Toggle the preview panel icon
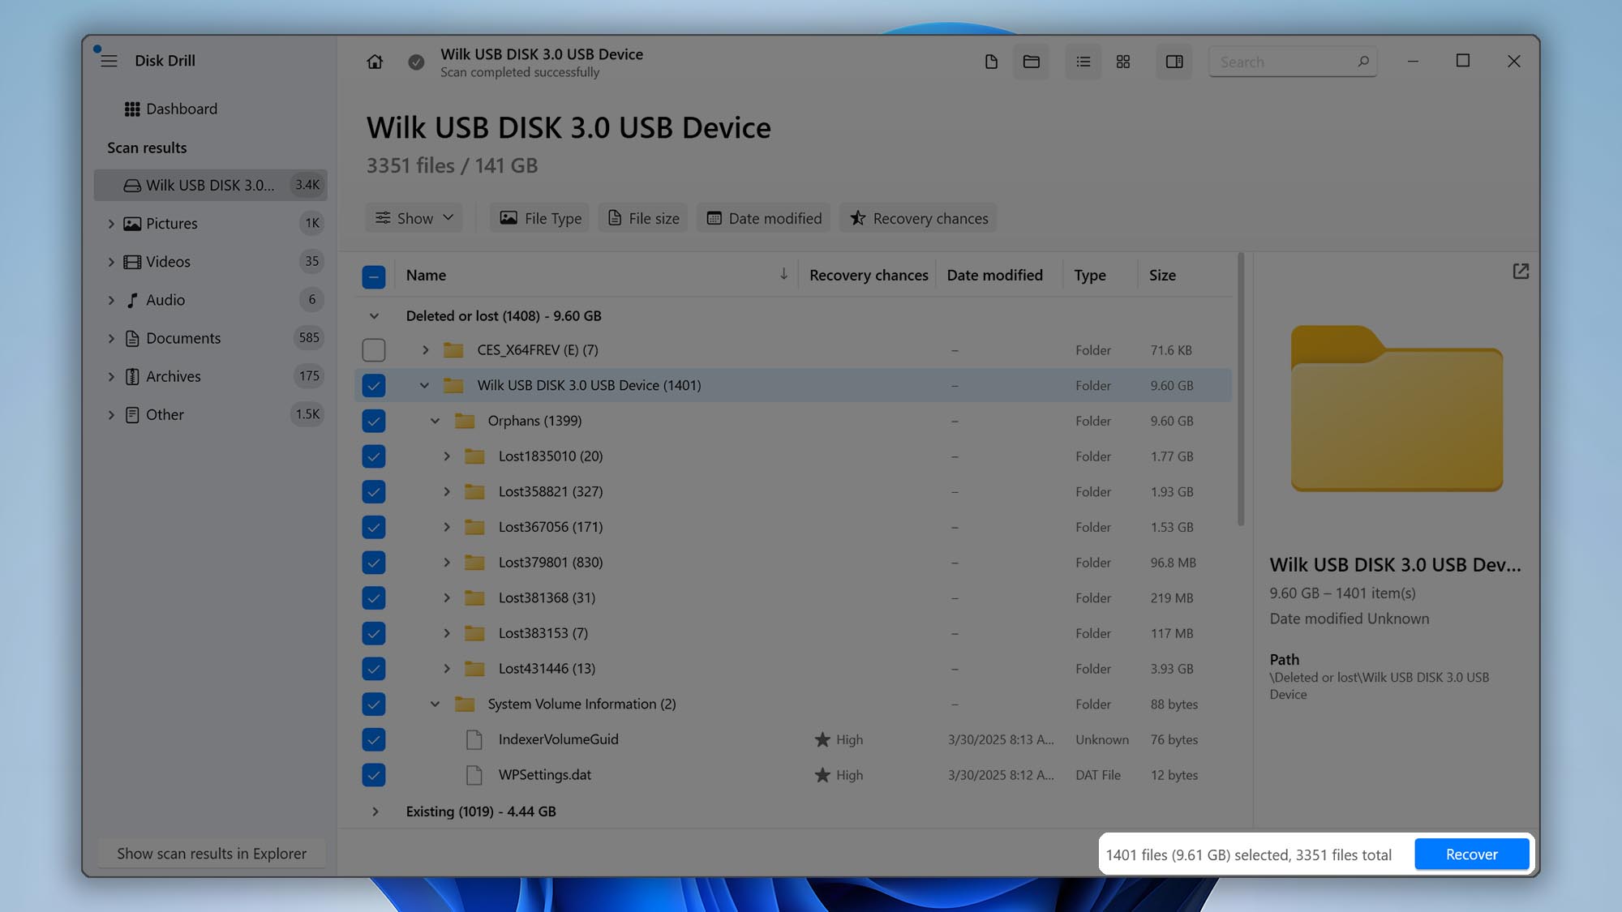Viewport: 1622px width, 912px height. tap(1174, 61)
